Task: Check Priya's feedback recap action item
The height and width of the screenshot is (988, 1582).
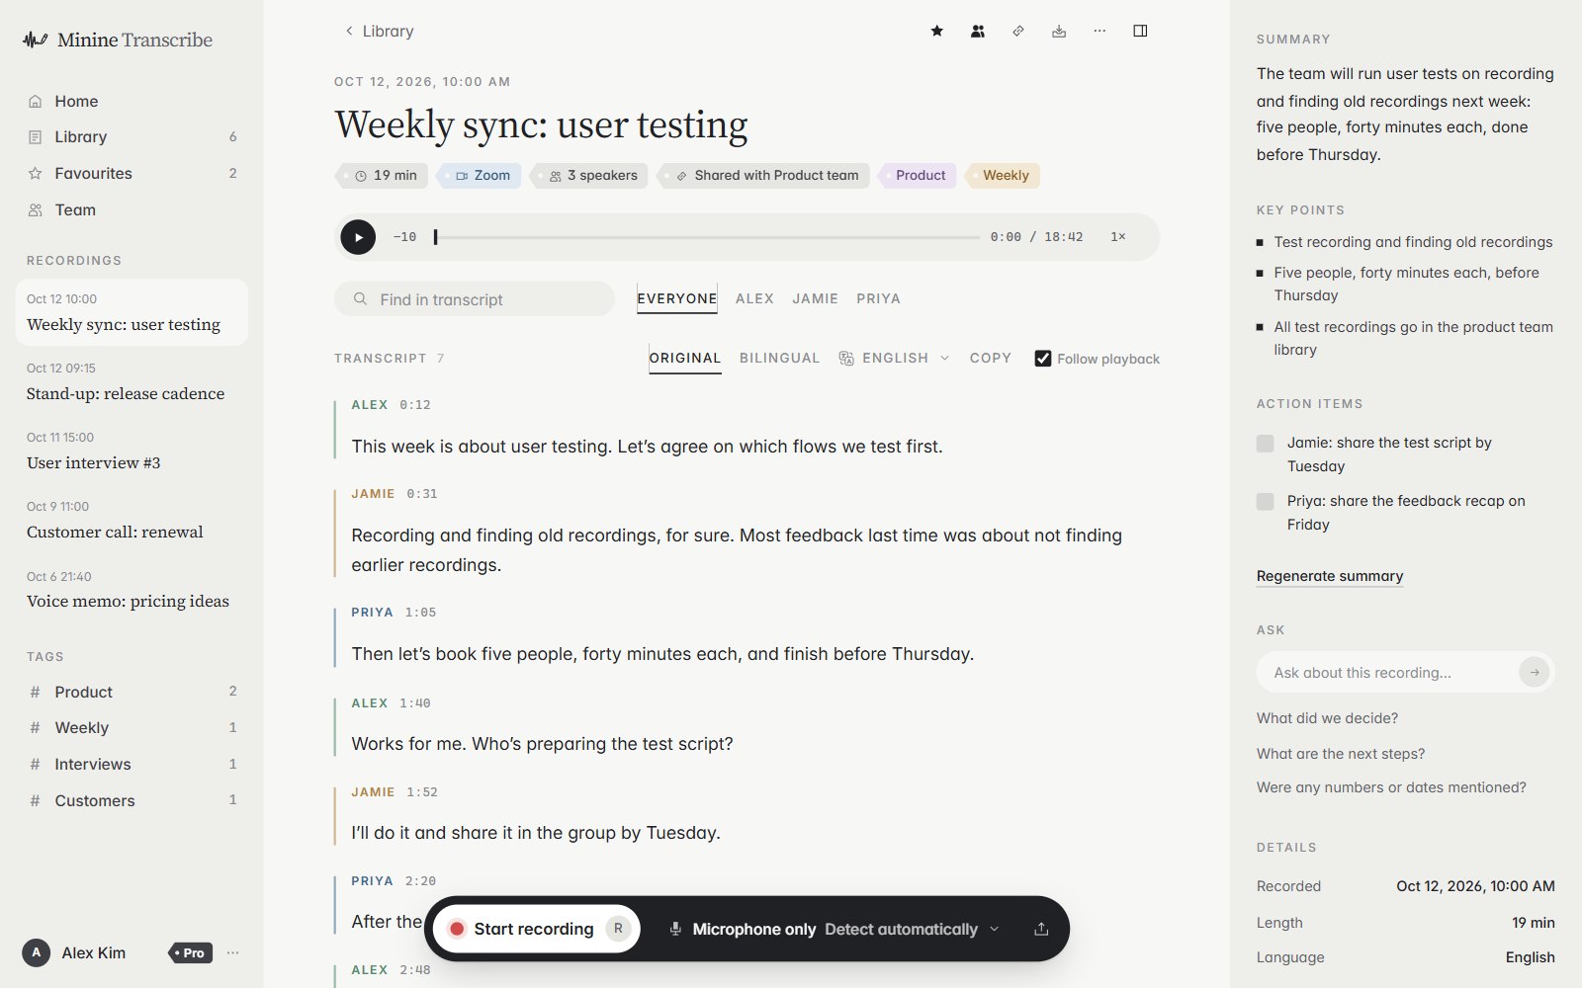Action: point(1265,502)
